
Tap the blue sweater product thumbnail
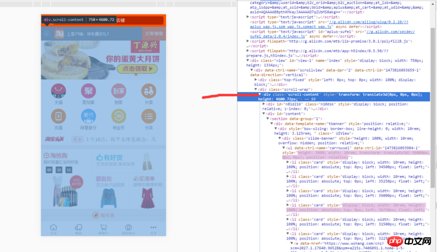(x=109, y=198)
